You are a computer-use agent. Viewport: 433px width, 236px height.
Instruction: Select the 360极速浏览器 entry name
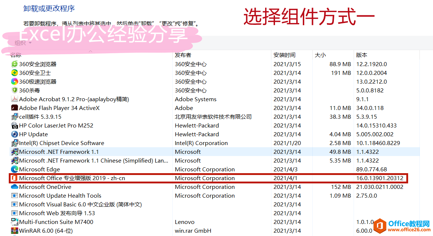pos(38,81)
